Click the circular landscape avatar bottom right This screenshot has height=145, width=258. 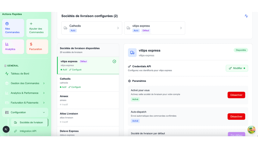[x=251, y=130]
